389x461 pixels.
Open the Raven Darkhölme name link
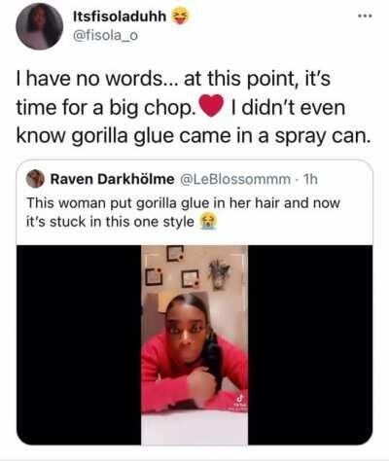(112, 179)
